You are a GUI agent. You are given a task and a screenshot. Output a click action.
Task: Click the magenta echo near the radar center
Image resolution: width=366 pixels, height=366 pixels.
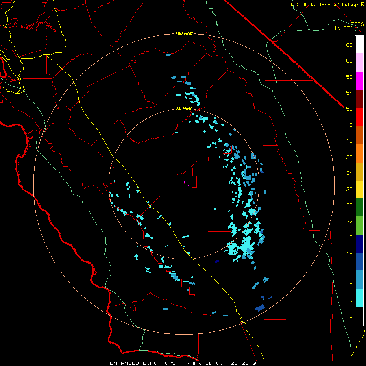[185, 182]
